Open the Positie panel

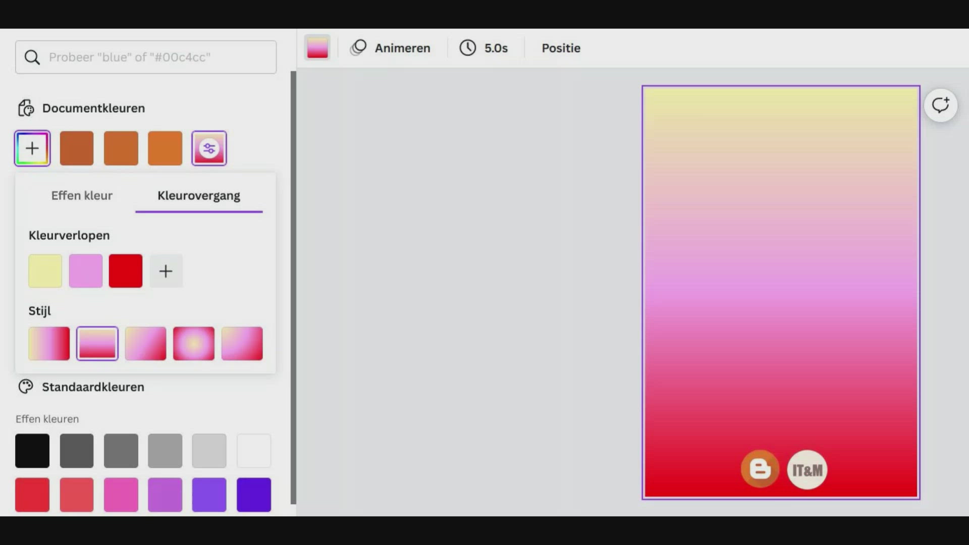point(561,48)
